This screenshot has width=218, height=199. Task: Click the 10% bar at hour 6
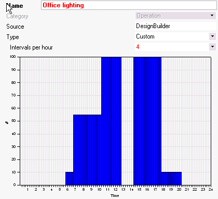[x=70, y=179]
